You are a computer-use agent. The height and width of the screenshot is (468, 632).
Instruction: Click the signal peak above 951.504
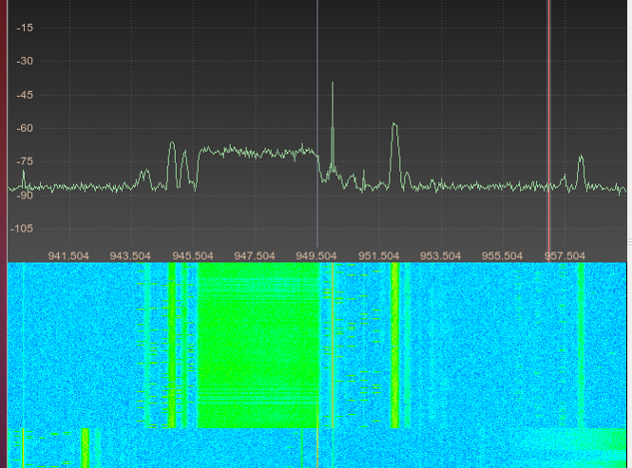click(x=394, y=125)
